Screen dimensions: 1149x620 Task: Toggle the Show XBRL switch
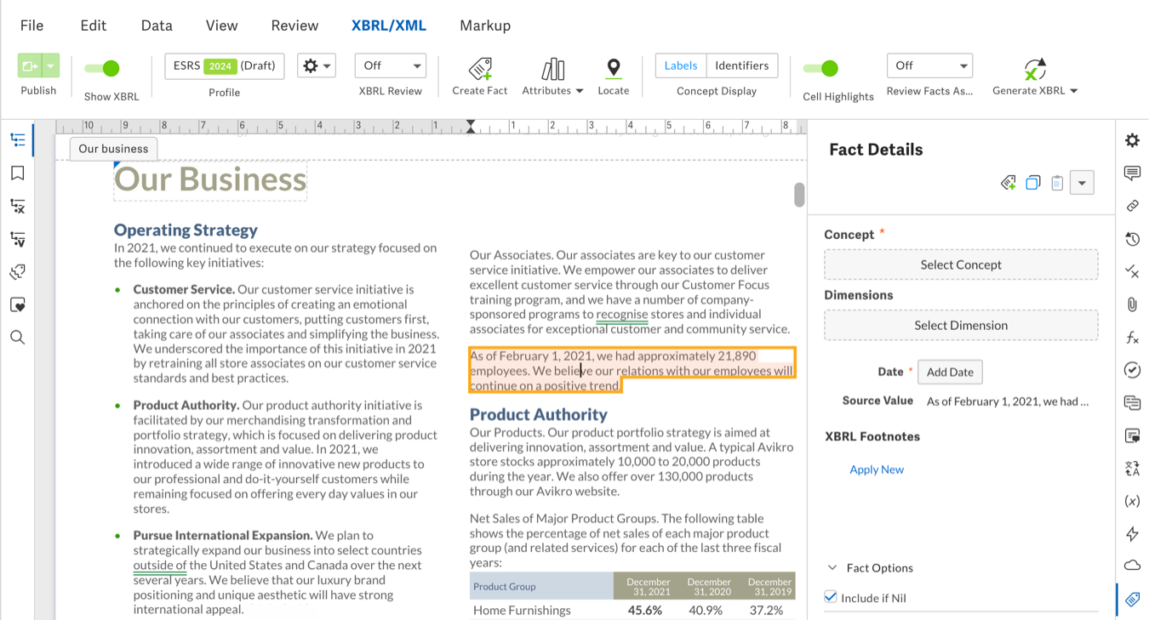point(102,68)
